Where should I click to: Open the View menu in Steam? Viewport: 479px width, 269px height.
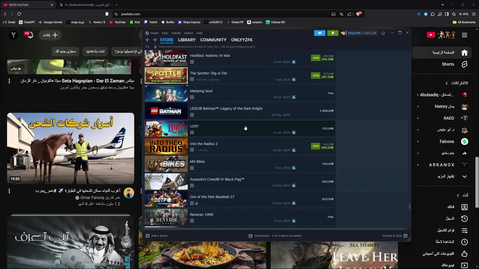point(165,33)
